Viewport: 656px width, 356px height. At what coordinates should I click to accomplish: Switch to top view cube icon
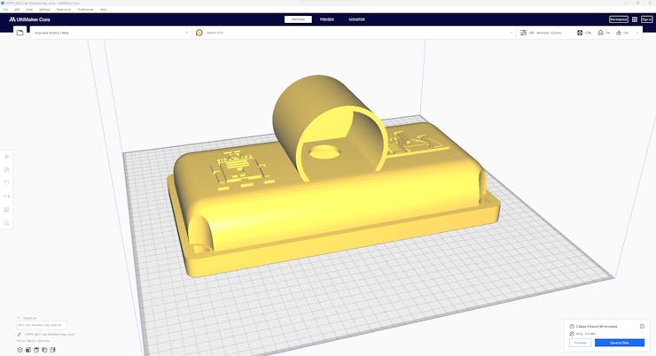click(36, 350)
